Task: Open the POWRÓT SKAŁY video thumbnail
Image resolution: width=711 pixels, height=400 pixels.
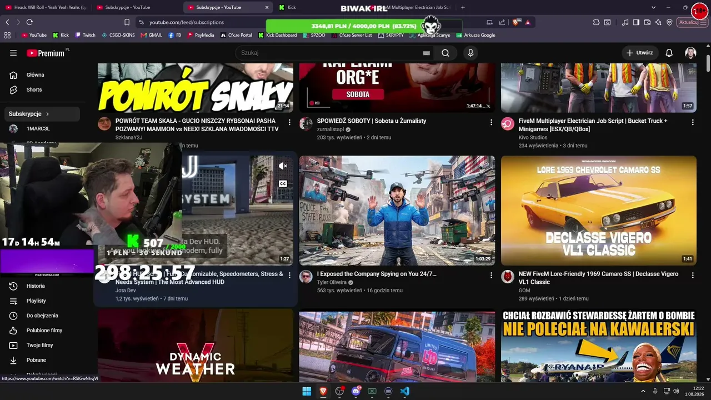Action: (196, 88)
